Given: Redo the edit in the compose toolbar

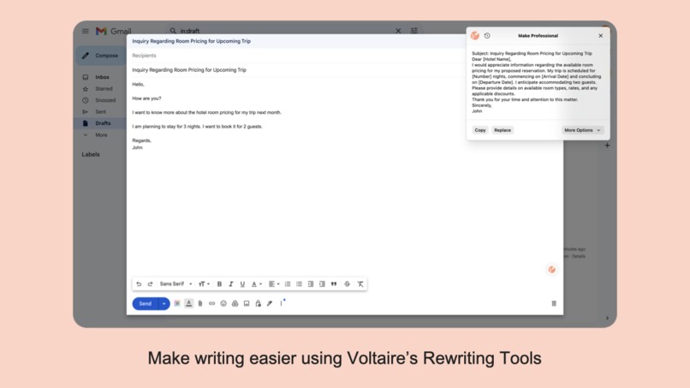Looking at the screenshot, I should (x=150, y=284).
